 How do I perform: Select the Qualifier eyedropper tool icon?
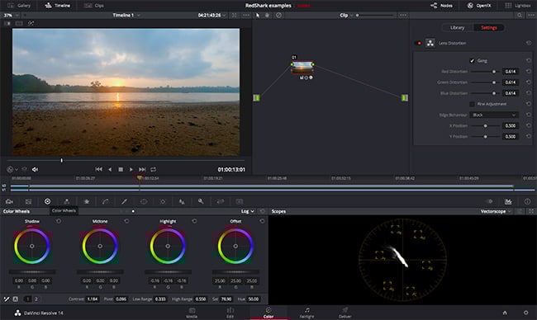pyautogui.click(x=124, y=202)
